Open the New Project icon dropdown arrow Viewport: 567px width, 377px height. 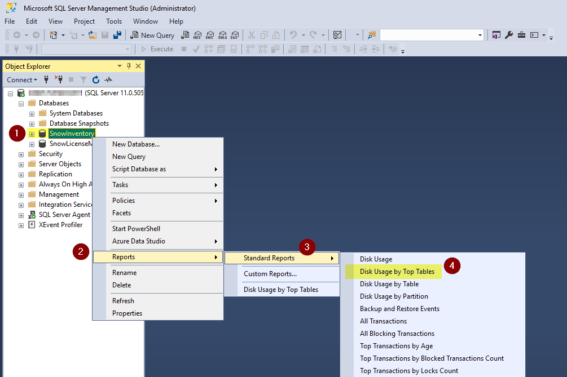63,35
